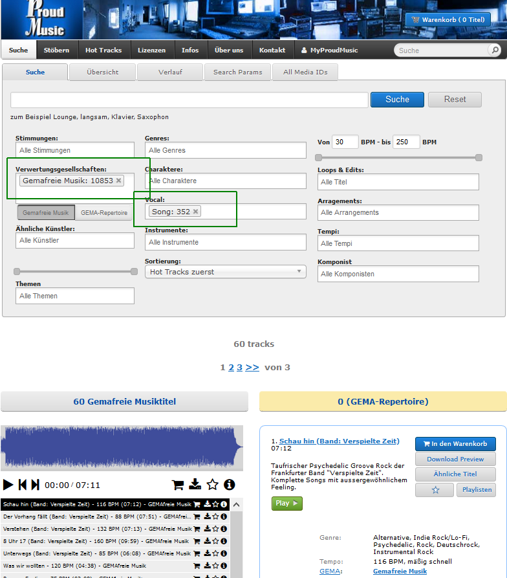Remove the Gemafreie Musik: 10853 tag
Screen dimensions: 507x578
point(118,180)
